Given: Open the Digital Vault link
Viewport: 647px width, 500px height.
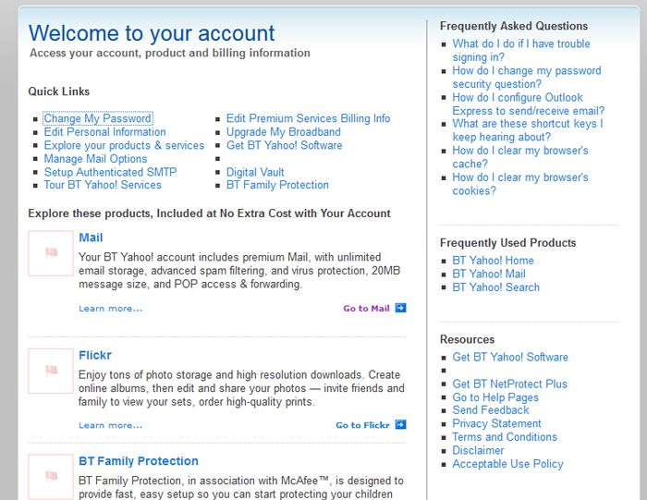Looking at the screenshot, I should coord(254,172).
